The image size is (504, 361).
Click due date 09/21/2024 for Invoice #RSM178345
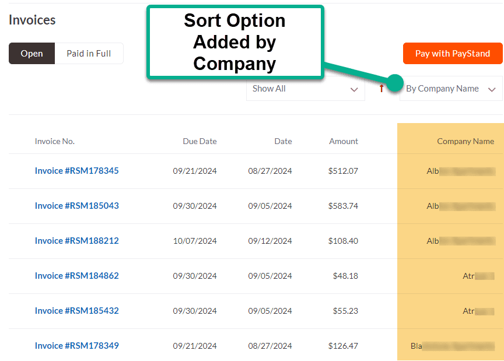tap(195, 171)
